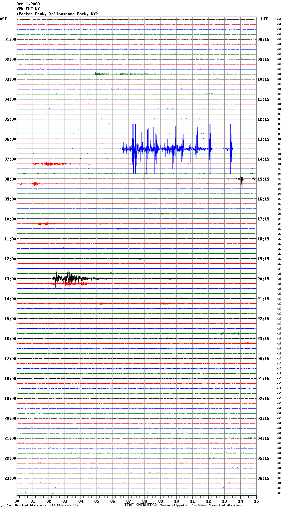
Task: Click the '11:15' UTC time label
Action: pos(263,99)
